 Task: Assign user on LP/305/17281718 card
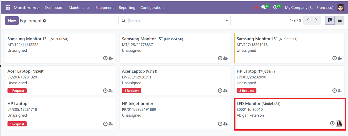tap(111, 124)
